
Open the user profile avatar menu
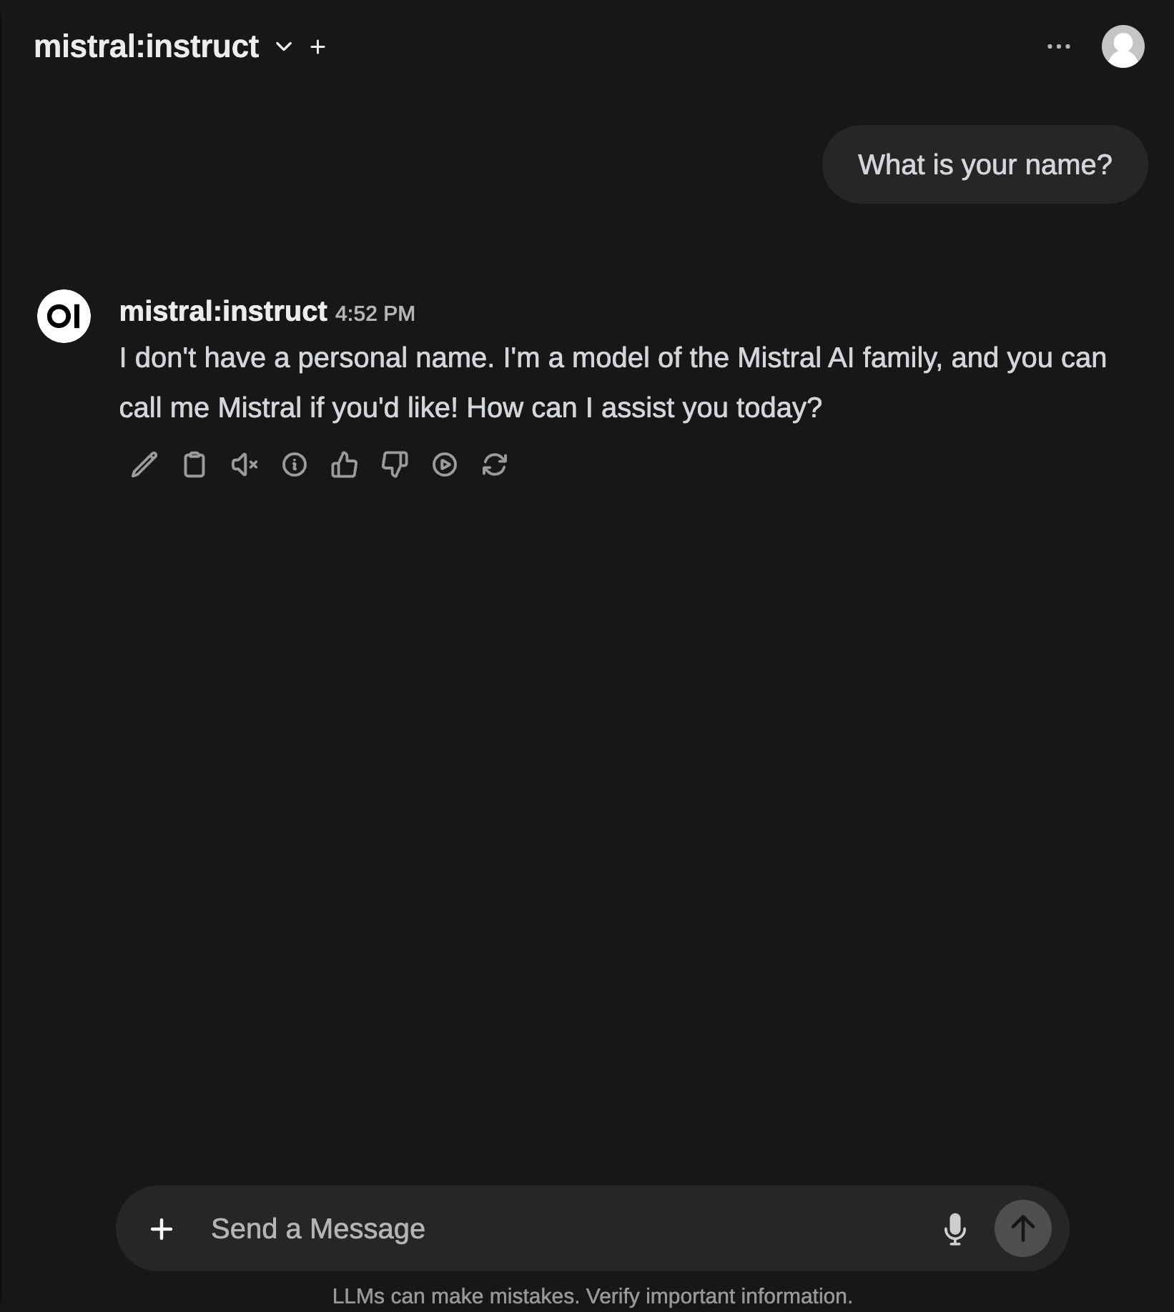(x=1123, y=47)
